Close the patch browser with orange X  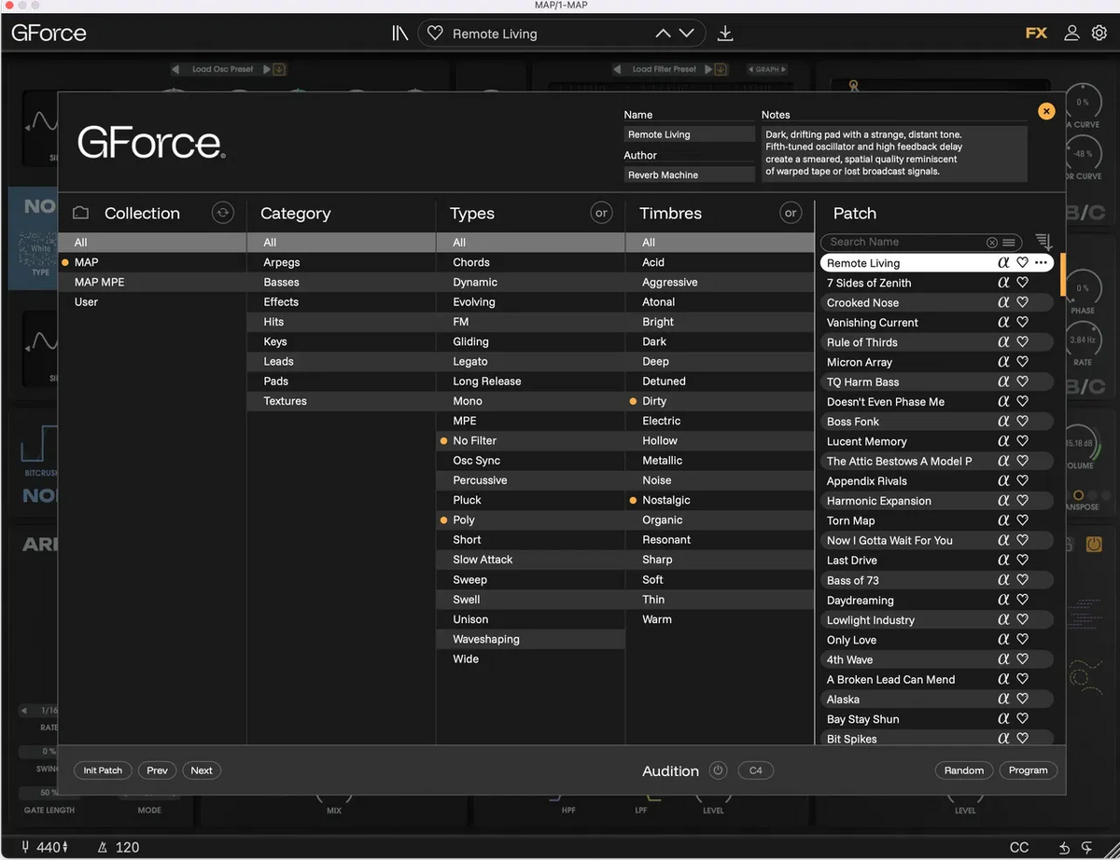click(x=1046, y=111)
